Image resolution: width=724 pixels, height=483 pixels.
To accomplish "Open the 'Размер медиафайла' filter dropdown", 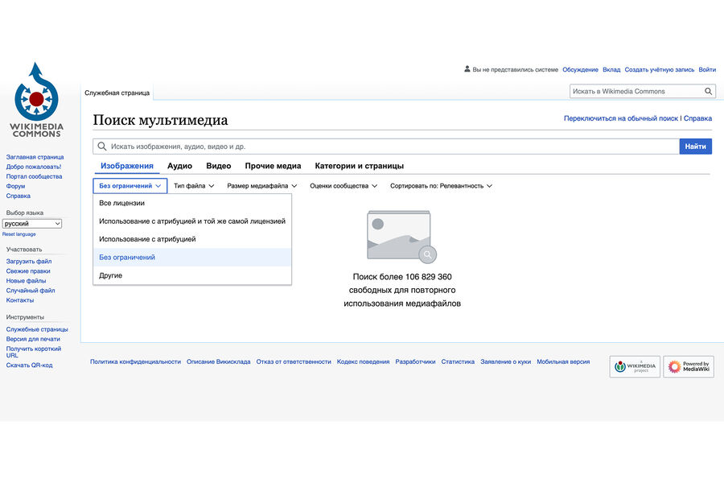I will coord(261,186).
